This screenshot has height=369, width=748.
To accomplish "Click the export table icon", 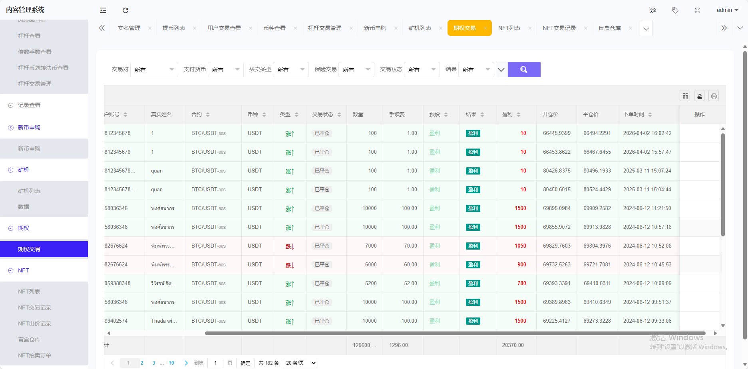I will coord(700,96).
